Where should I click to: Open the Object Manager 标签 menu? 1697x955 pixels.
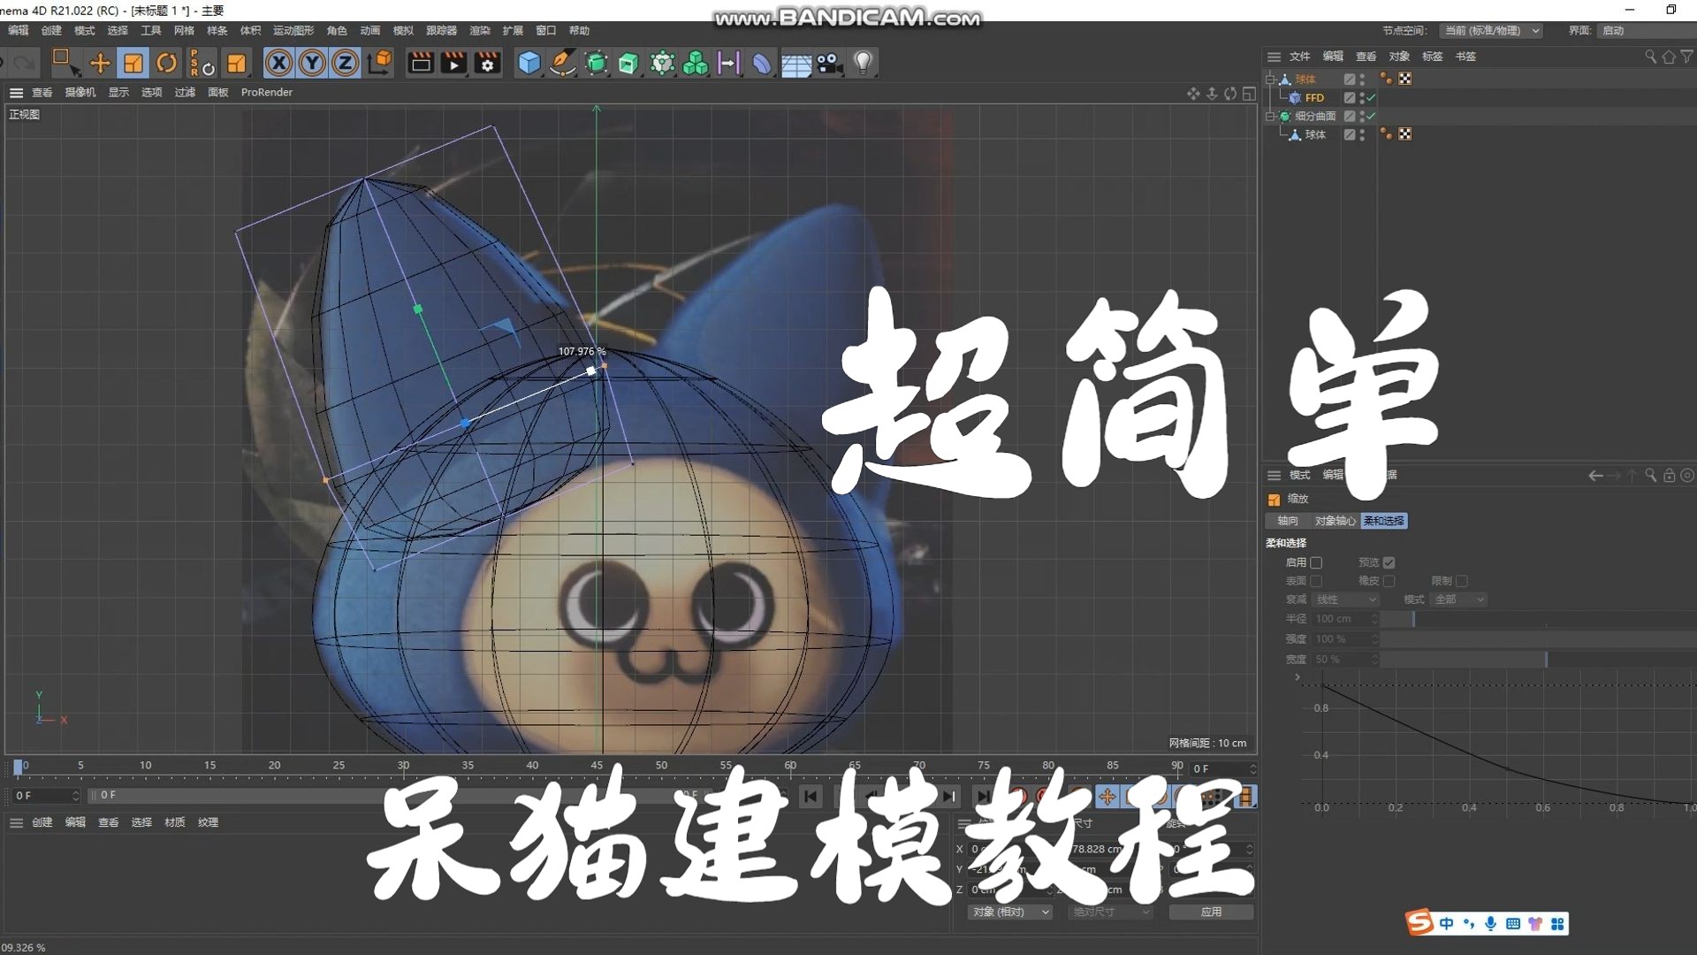pos(1432,56)
